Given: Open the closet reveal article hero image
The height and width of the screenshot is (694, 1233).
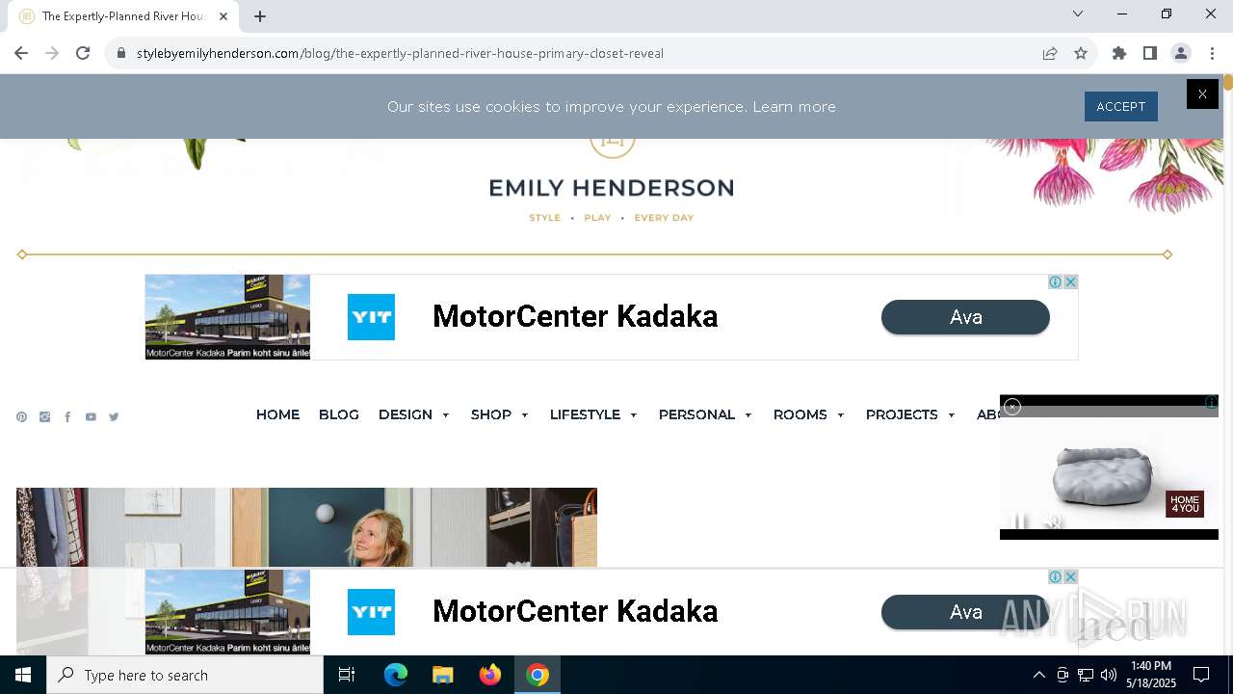Looking at the screenshot, I should (306, 527).
